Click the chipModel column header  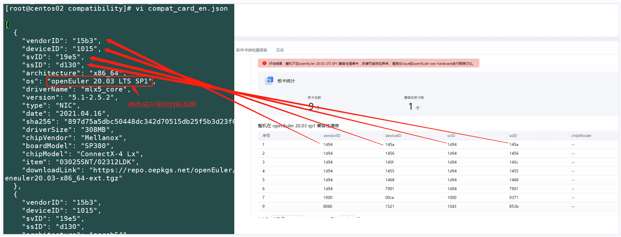[x=581, y=136]
